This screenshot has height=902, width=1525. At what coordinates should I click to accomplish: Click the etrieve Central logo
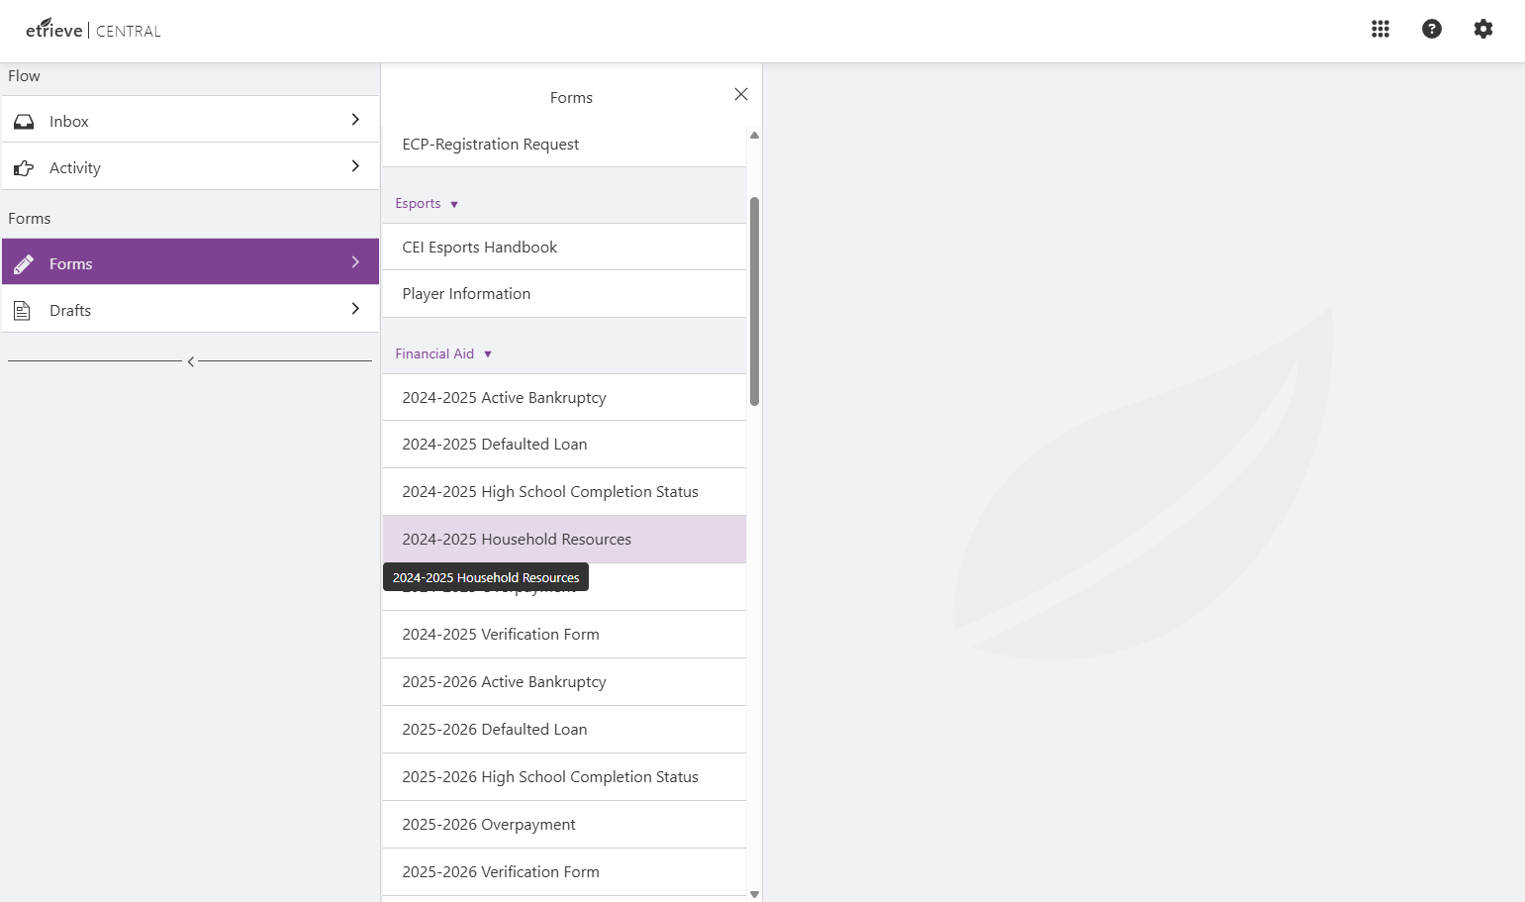[x=93, y=29]
